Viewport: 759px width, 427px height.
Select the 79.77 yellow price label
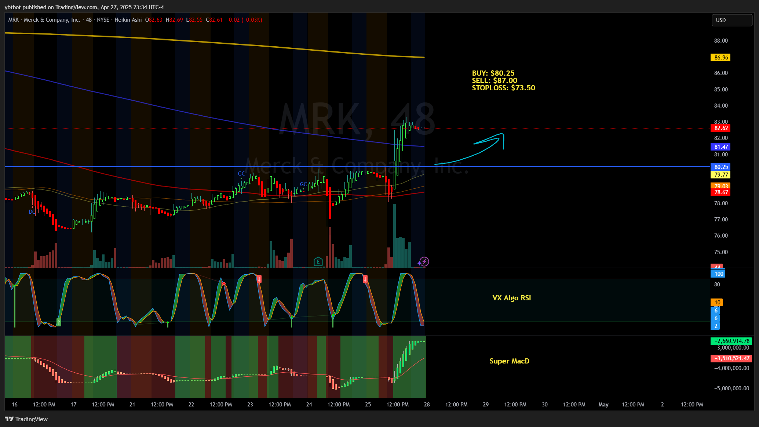[x=720, y=175]
